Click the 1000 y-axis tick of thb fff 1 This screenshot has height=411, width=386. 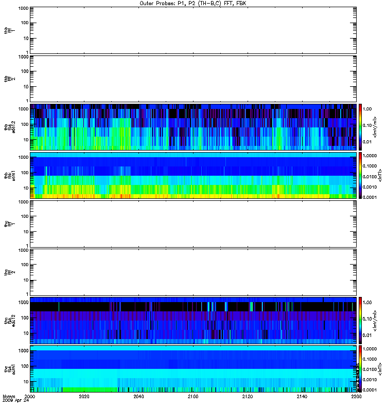(23, 8)
